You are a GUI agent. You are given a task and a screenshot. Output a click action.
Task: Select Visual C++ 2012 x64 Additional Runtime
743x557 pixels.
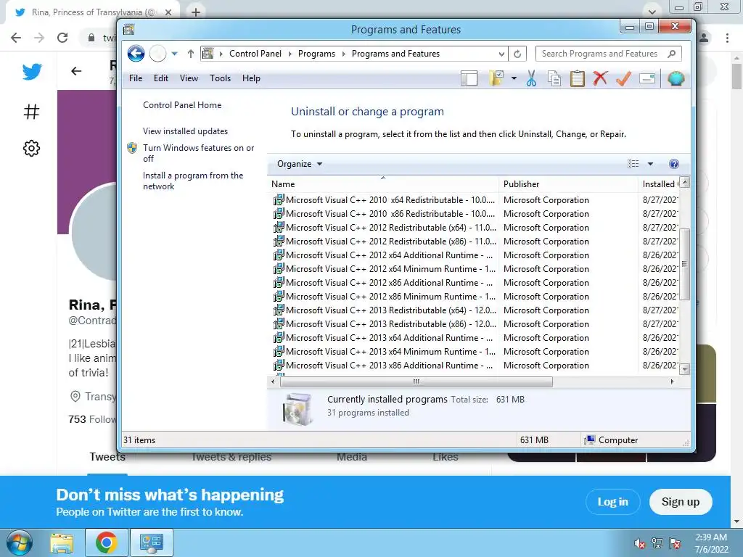click(475, 255)
